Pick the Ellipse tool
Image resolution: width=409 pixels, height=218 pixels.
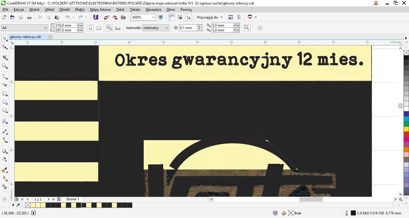tap(4, 102)
